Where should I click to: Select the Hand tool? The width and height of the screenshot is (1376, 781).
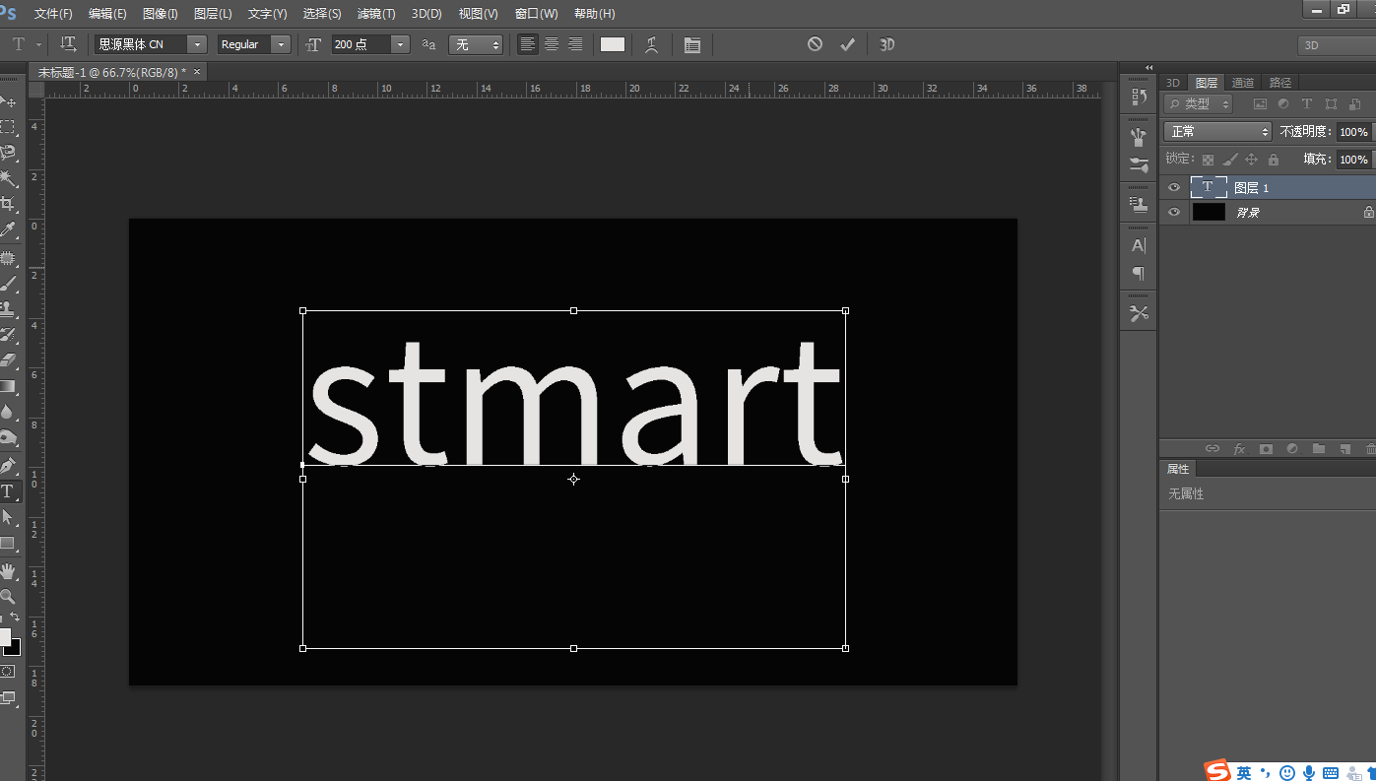[8, 570]
